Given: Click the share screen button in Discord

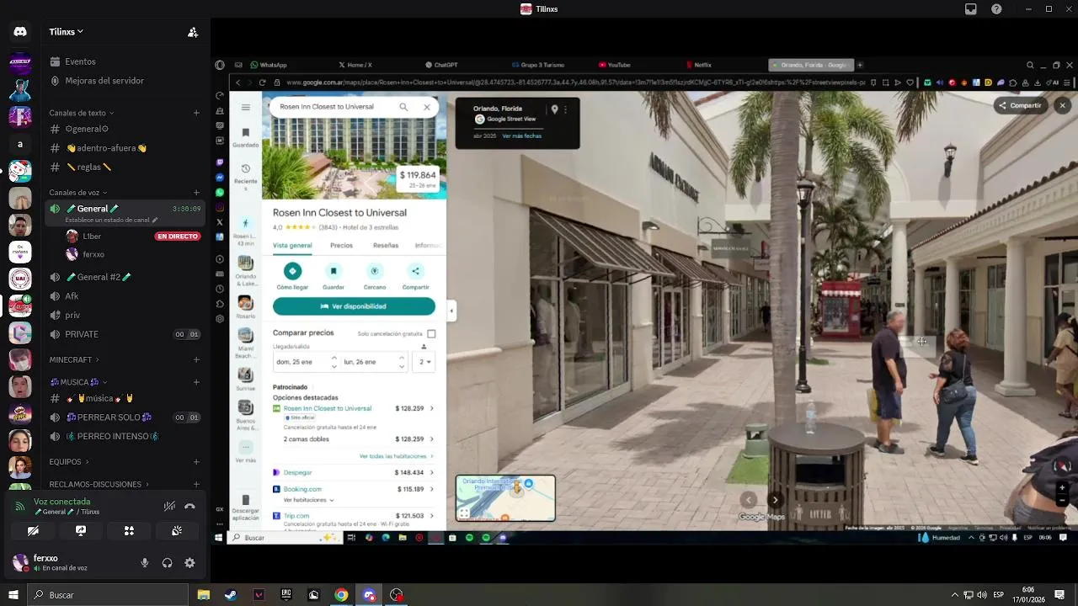Looking at the screenshot, I should tap(81, 531).
